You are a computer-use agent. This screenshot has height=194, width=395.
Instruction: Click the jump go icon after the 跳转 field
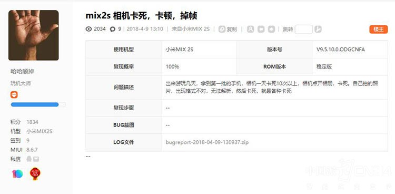pyautogui.click(x=318, y=30)
